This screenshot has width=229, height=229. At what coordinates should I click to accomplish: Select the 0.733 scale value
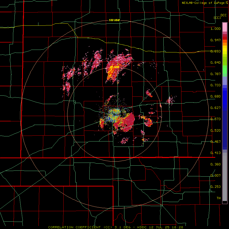pos(216,85)
